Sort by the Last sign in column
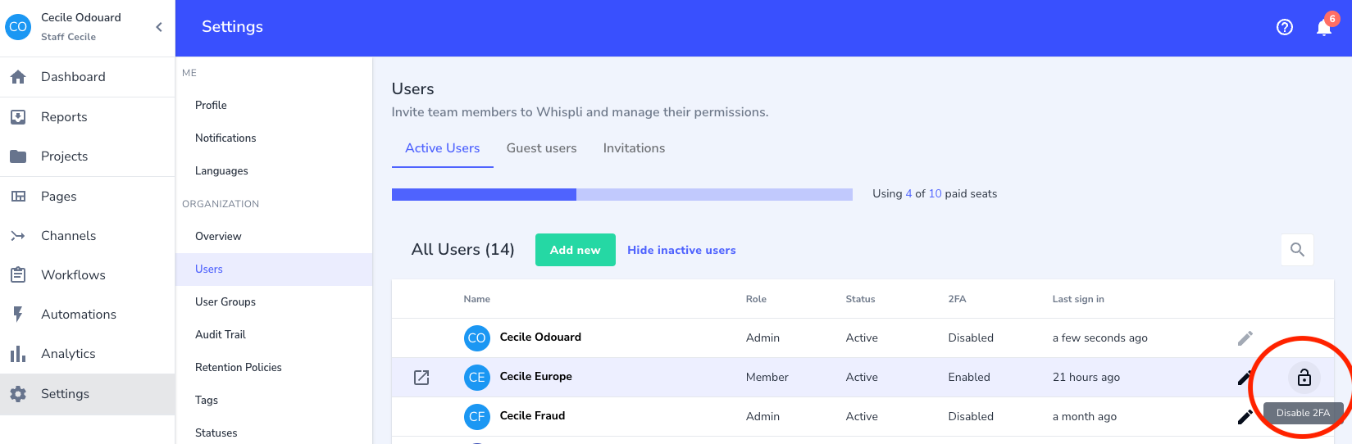This screenshot has height=444, width=1352. click(1077, 299)
